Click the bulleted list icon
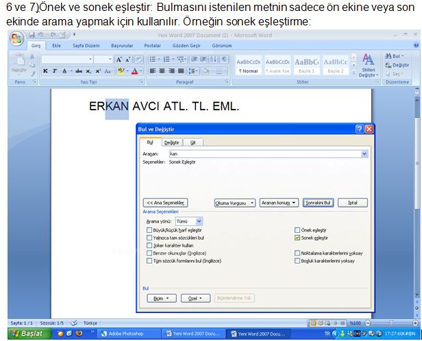 pyautogui.click(x=152, y=60)
